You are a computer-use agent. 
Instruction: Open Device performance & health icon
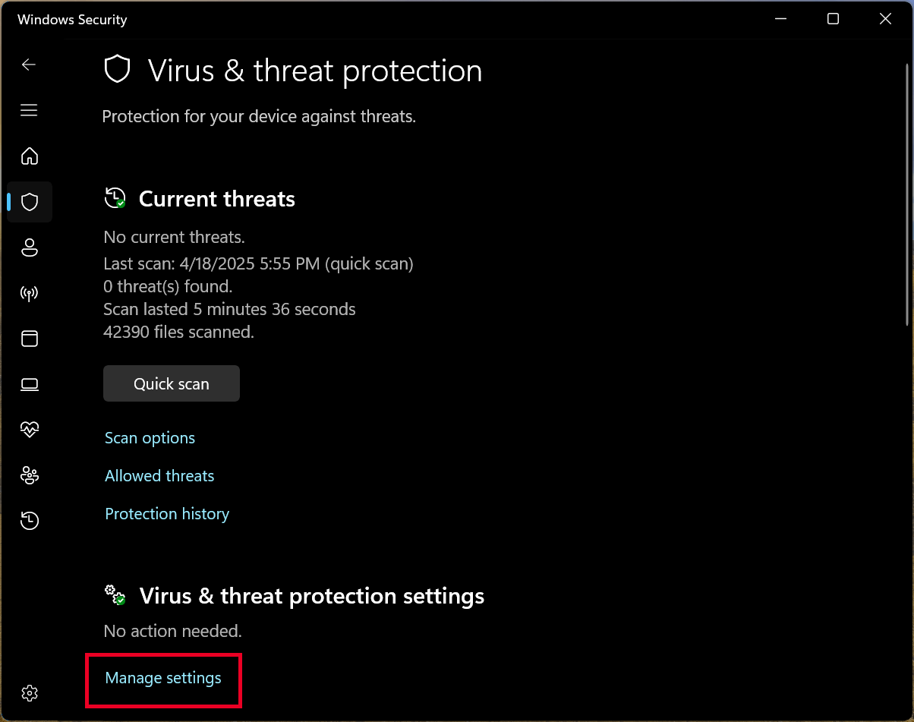click(29, 430)
